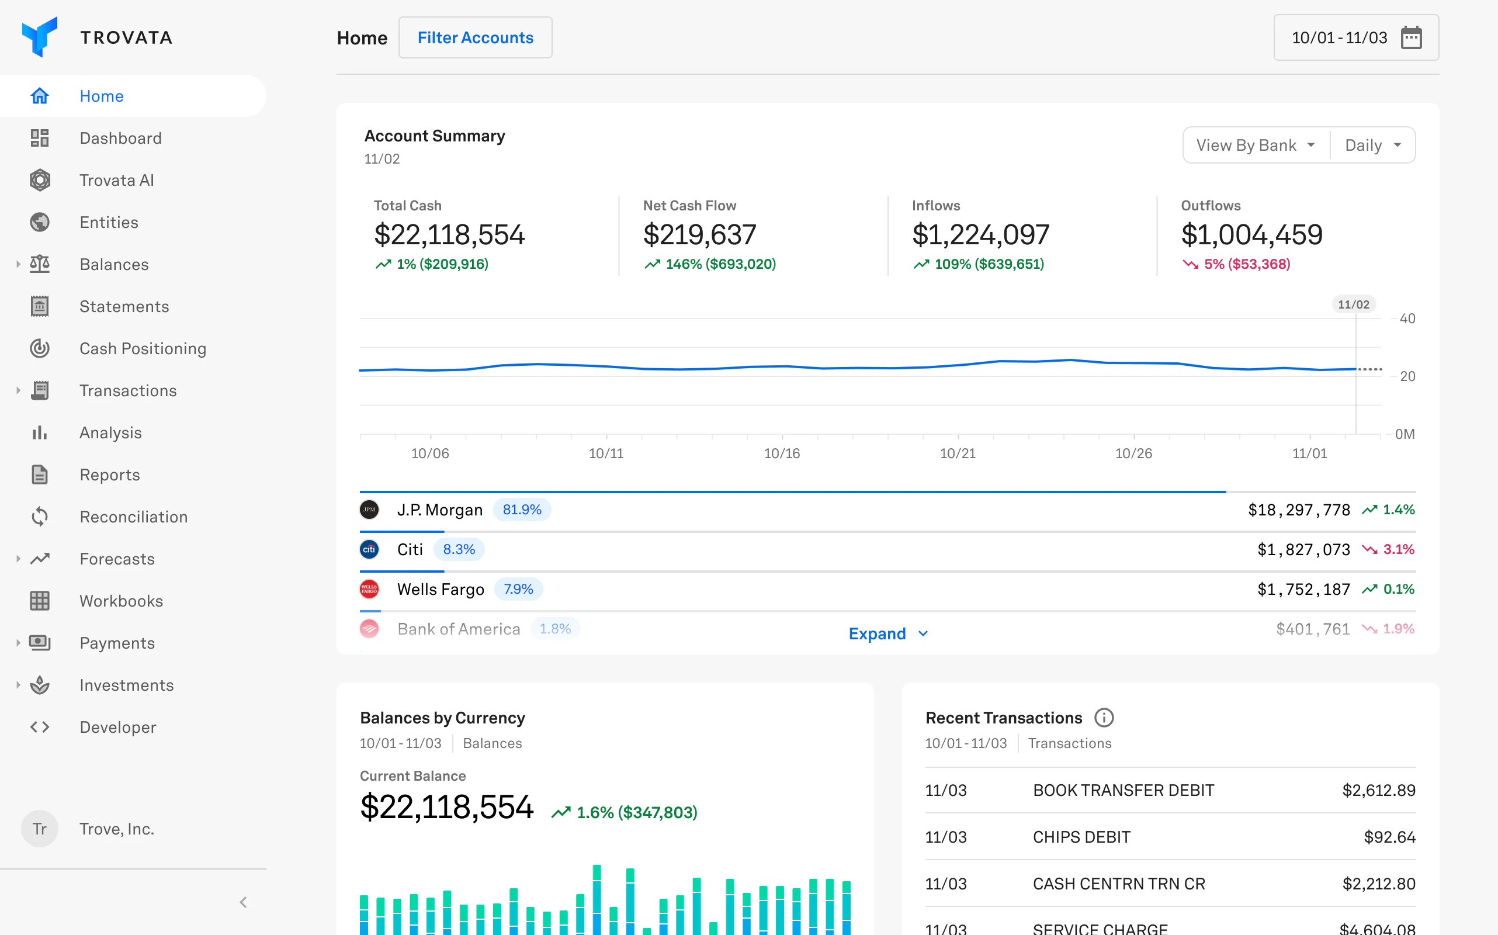The image size is (1498, 935).
Task: Click the Trovata AI sidebar icon
Action: (40, 180)
